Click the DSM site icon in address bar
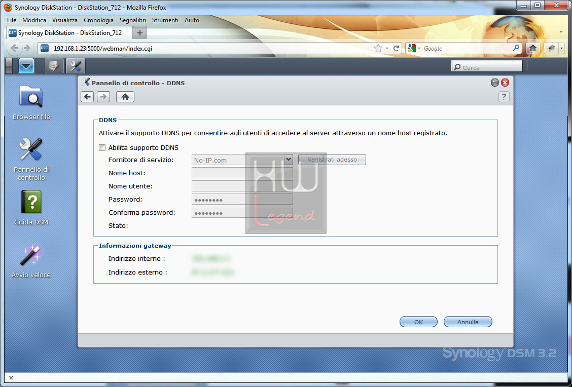Viewport: 572px width, 387px height. click(45, 48)
